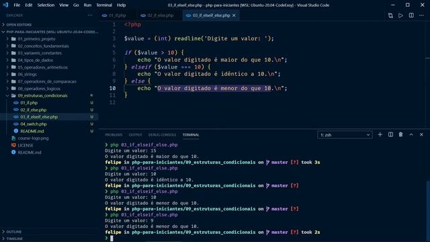Close the terminal panel

click(x=421, y=134)
